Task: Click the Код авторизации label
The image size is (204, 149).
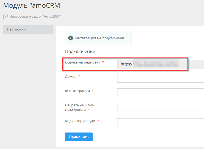Action: (80, 121)
